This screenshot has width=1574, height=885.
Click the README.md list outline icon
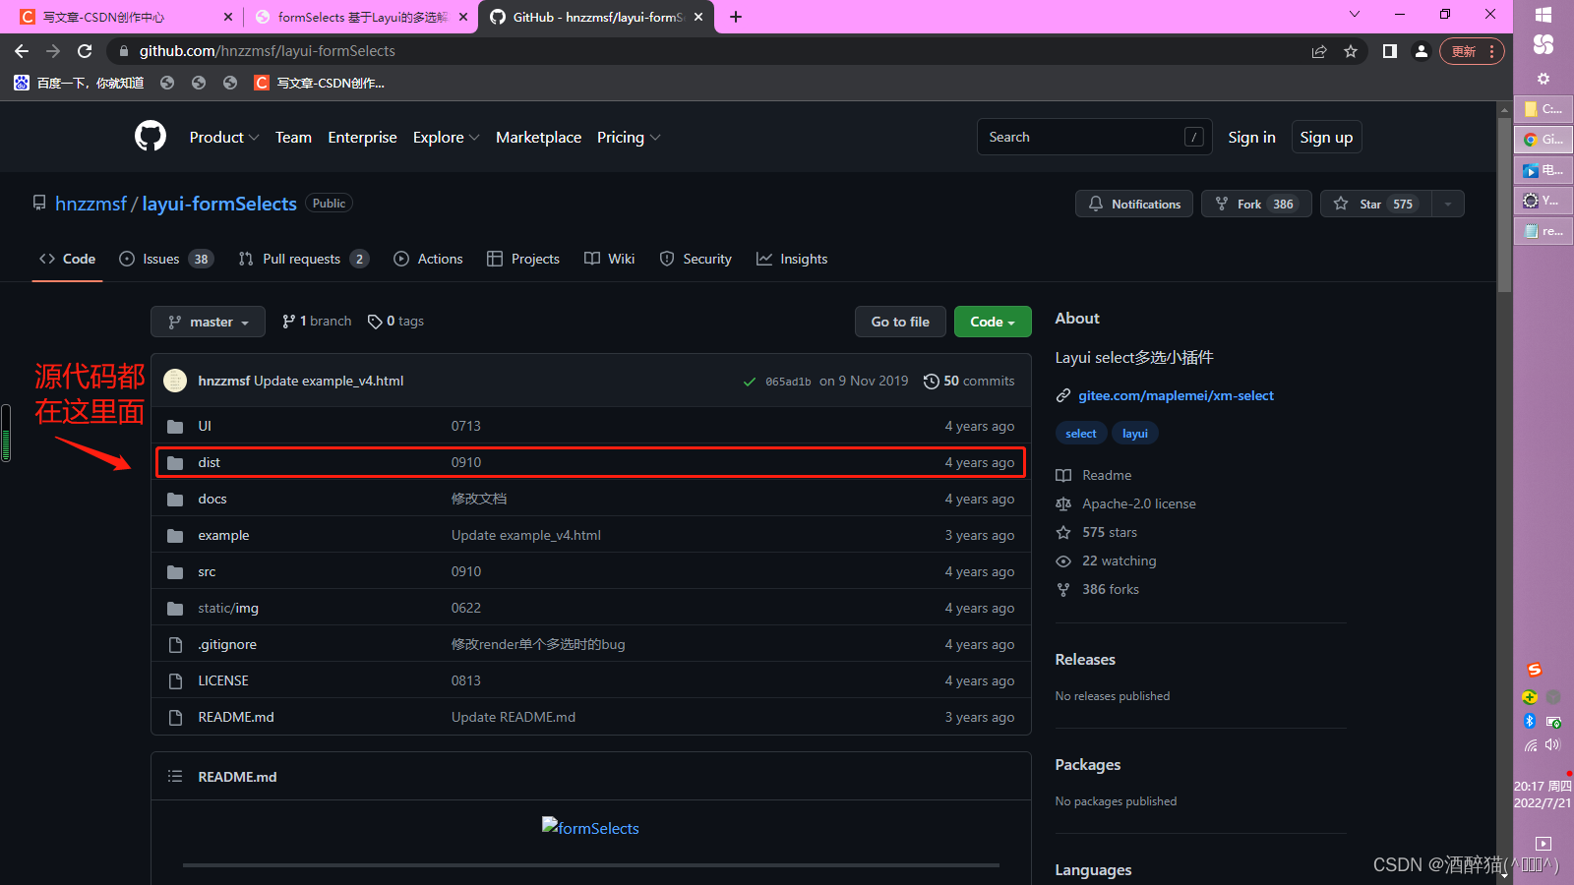pyautogui.click(x=175, y=776)
